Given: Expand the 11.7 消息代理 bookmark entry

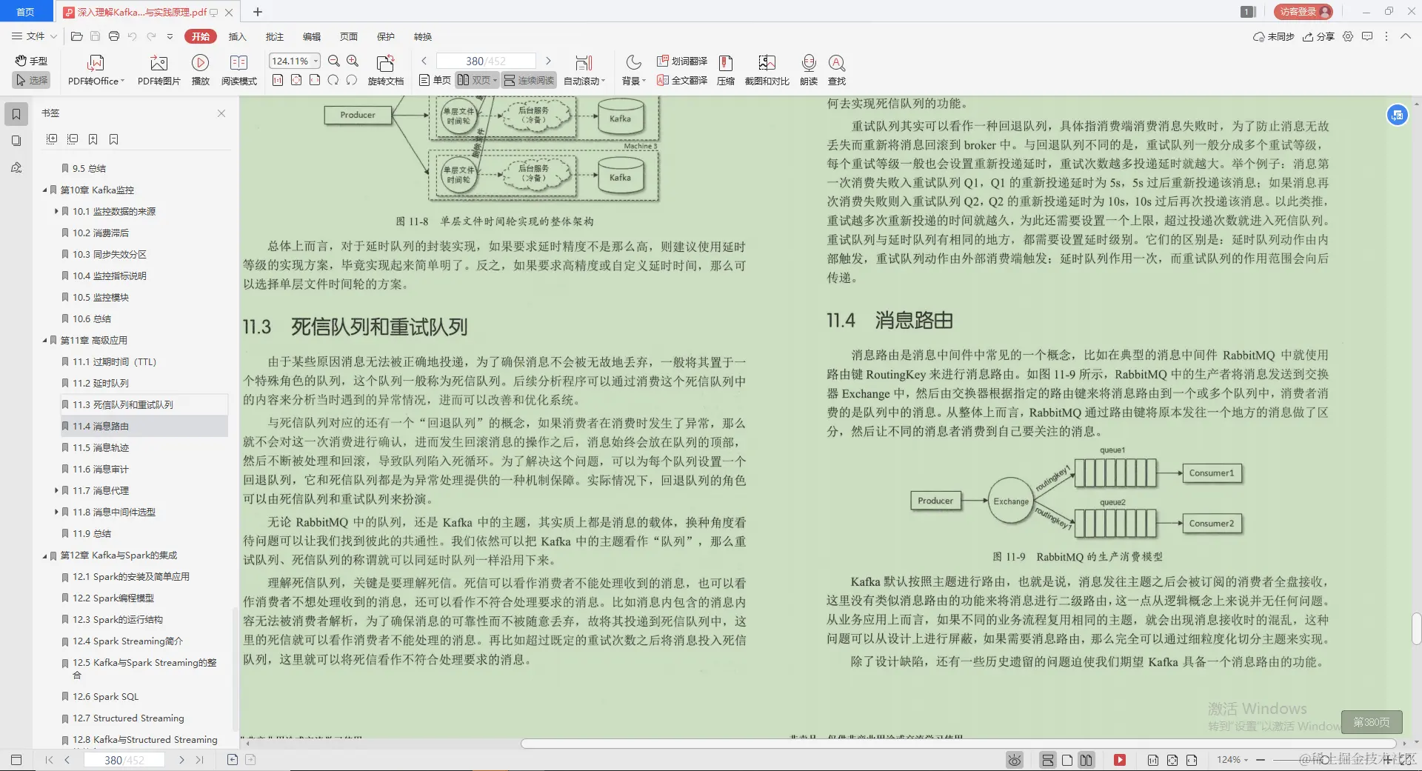Looking at the screenshot, I should pyautogui.click(x=57, y=490).
